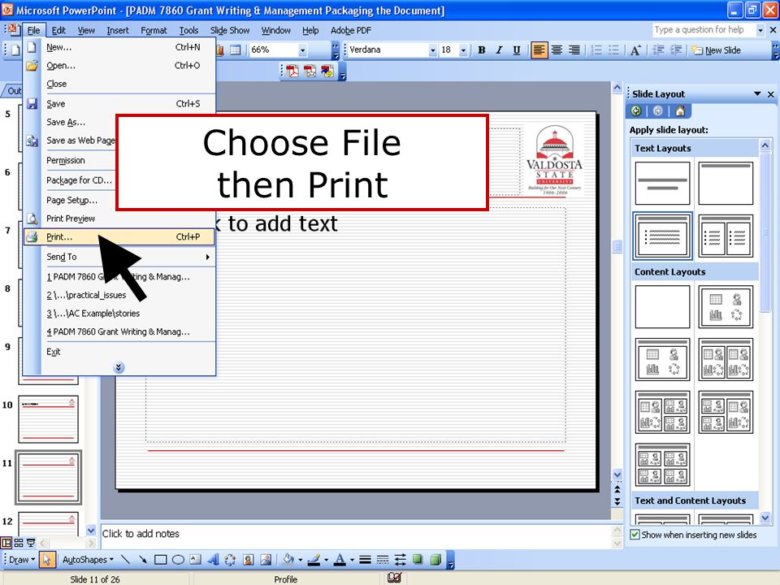Click the Show/Hide Grid icon
The height and width of the screenshot is (585, 780).
pyautogui.click(x=236, y=50)
